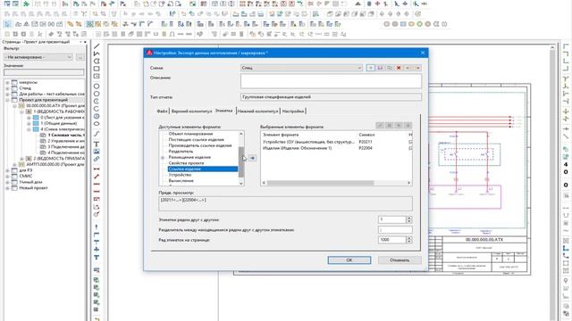Select the Circle drawing tool
The width and height of the screenshot is (572, 321).
pos(97,86)
